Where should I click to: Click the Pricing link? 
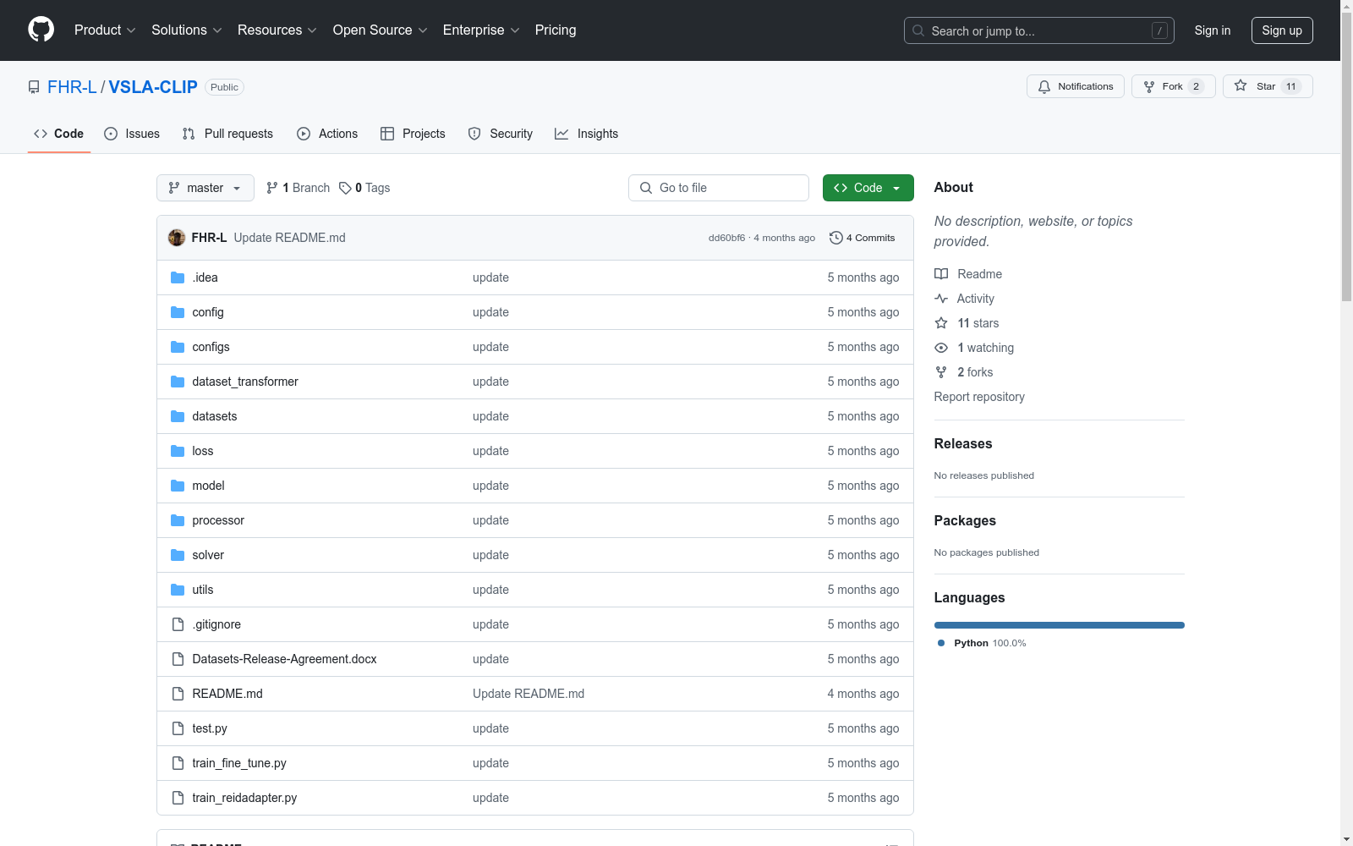[x=556, y=30]
